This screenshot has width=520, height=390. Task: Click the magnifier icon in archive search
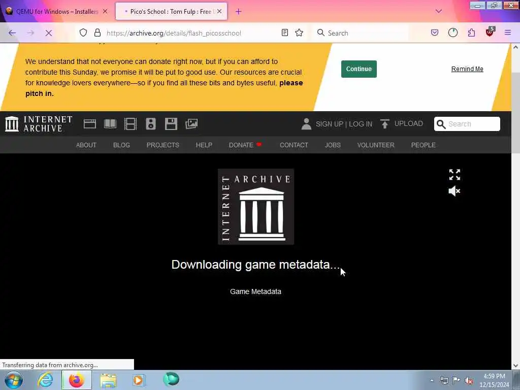point(441,124)
